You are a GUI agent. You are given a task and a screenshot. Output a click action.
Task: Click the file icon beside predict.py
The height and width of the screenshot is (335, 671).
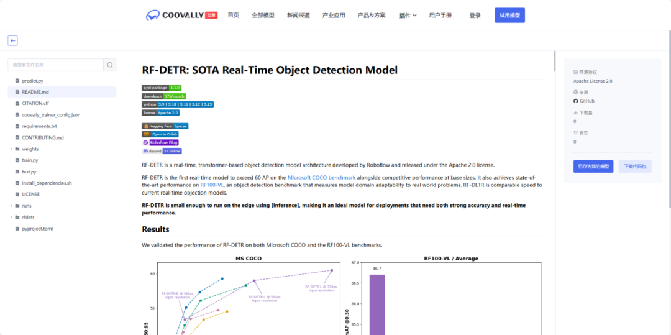click(x=17, y=80)
